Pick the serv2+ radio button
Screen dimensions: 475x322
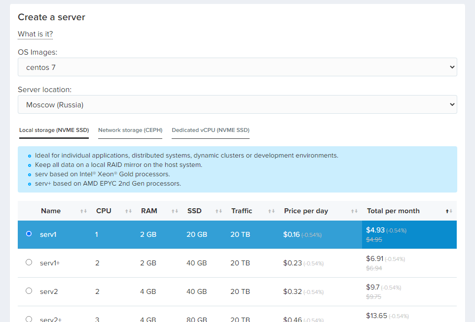pyautogui.click(x=29, y=319)
